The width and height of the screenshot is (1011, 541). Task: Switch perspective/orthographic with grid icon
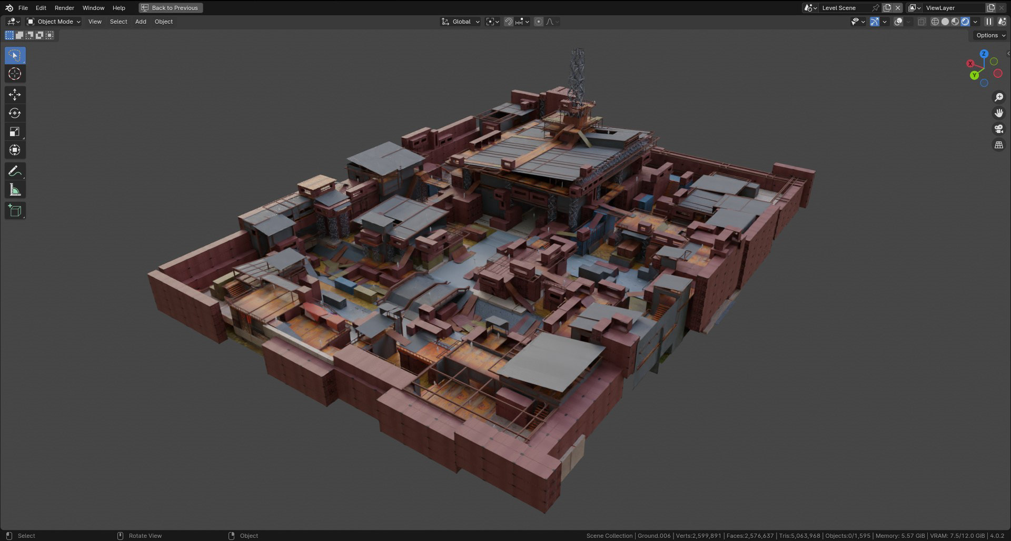[998, 145]
